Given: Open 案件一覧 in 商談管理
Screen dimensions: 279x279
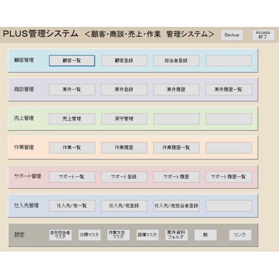Looking at the screenshot, I should tap(72, 90).
